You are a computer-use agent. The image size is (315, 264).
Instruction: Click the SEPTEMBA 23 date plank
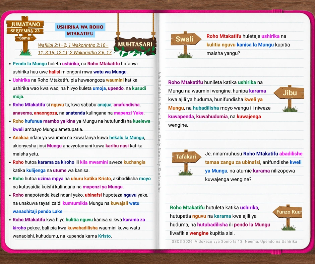[x=25, y=31]
